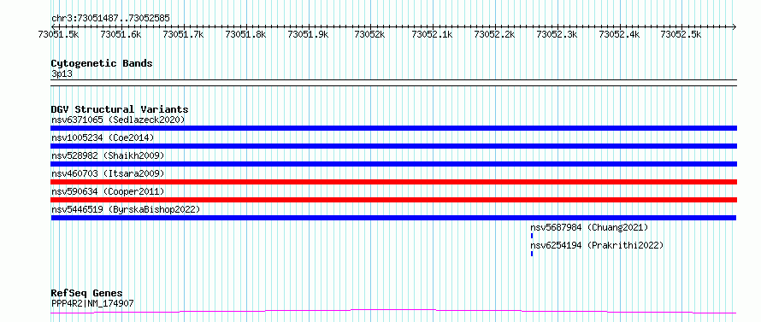Click the 73052.3k ruler tick label
The width and height of the screenshot is (761, 322).
coord(557,34)
